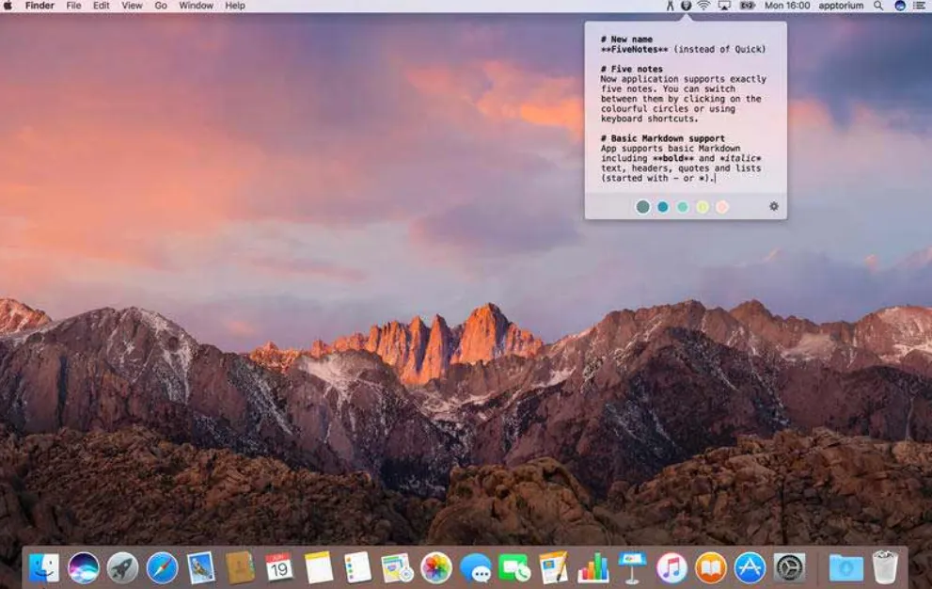Open the yellow Notes app in Dock
This screenshot has height=589, width=932.
(319, 567)
